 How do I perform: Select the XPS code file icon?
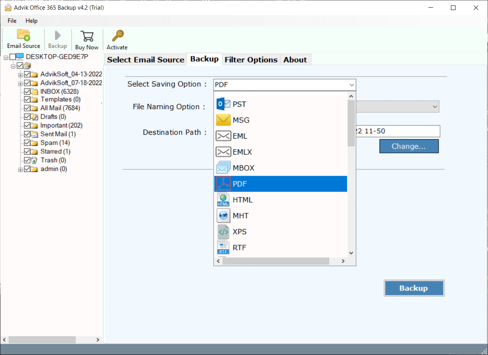click(x=223, y=231)
